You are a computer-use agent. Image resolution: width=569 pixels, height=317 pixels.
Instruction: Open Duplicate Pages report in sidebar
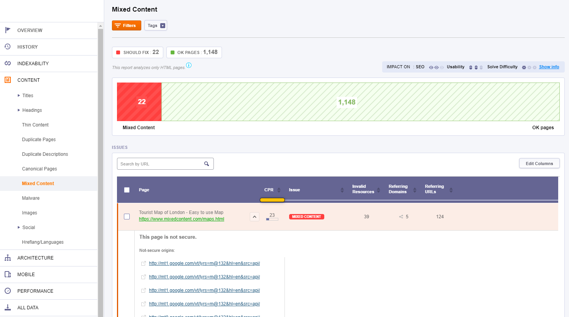(x=39, y=140)
